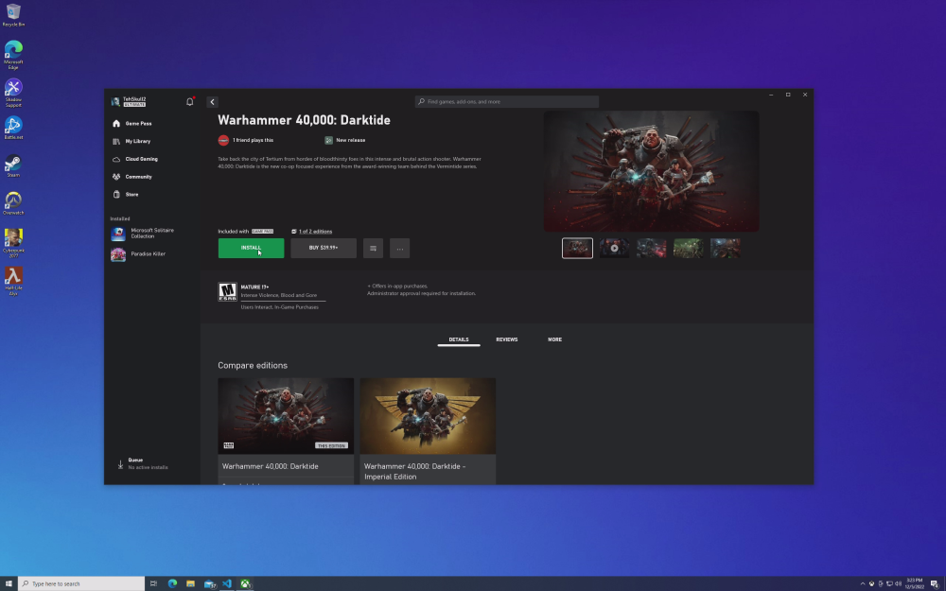
Task: Select the fourth gallery thumbnail
Action: [x=689, y=248]
